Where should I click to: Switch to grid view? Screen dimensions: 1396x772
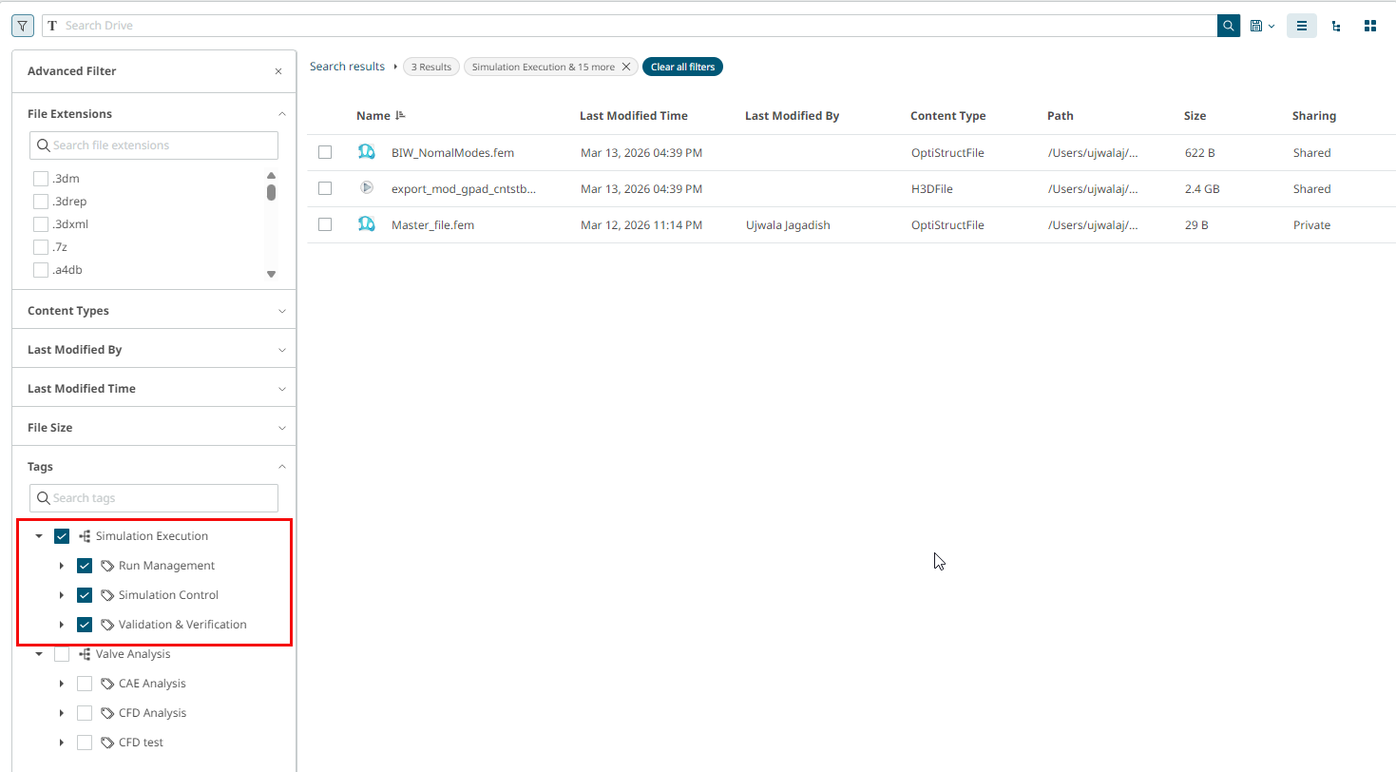[x=1370, y=26]
